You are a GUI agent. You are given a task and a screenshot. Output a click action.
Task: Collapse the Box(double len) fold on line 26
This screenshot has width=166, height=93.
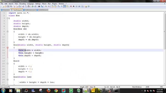point(8,80)
